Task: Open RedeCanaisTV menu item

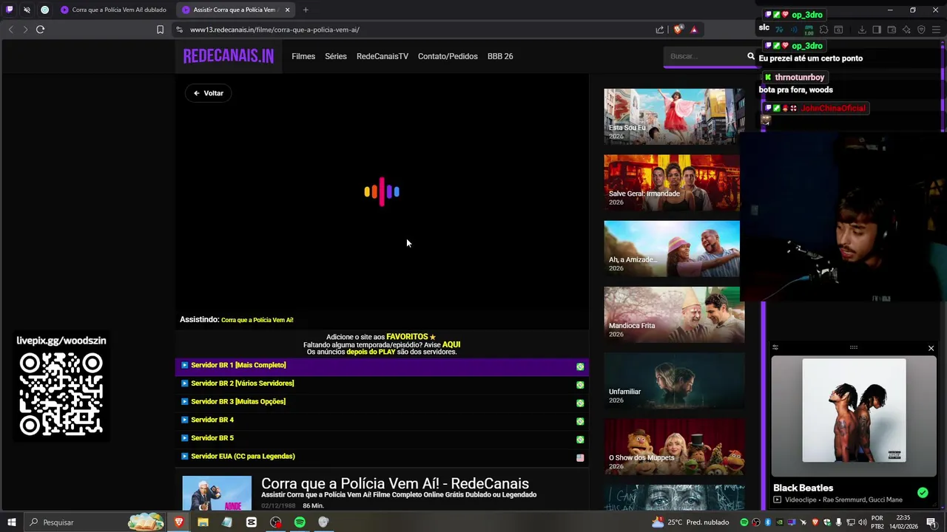Action: click(382, 56)
